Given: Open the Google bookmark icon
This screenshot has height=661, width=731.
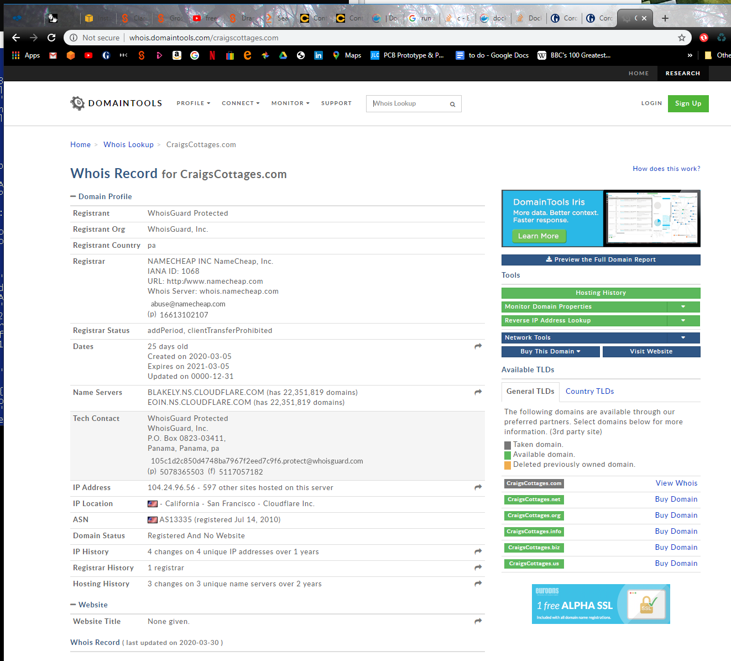Looking at the screenshot, I should tap(195, 55).
